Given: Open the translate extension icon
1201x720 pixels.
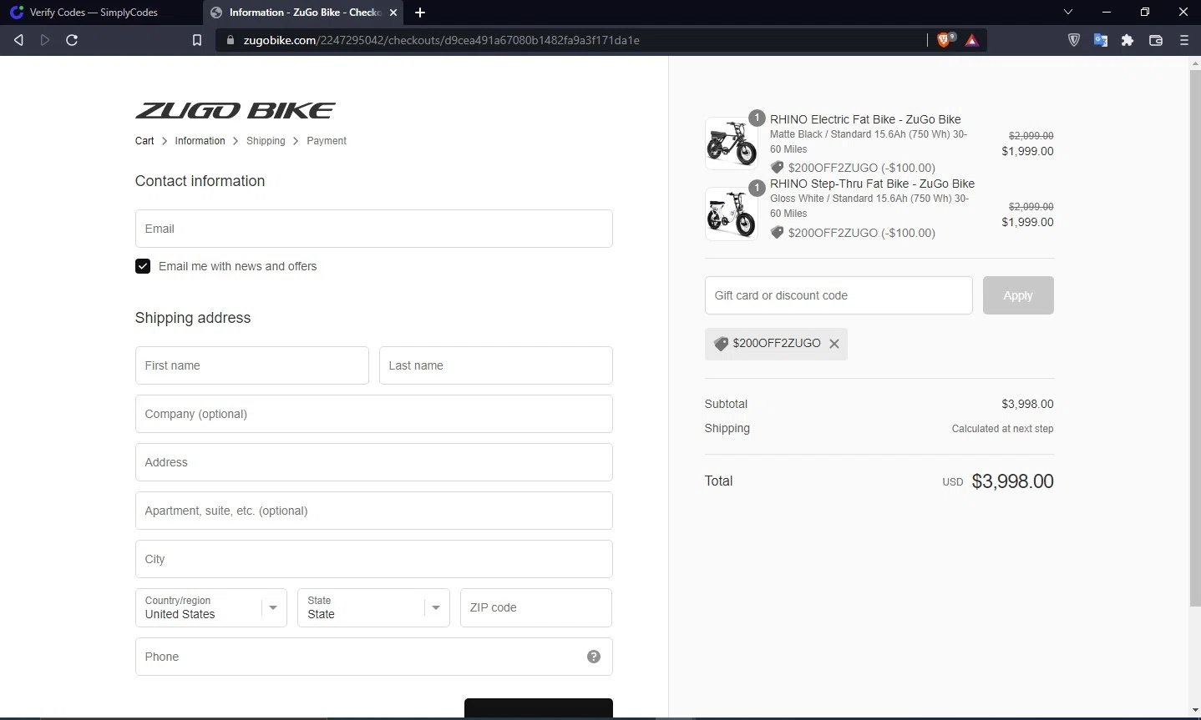Looking at the screenshot, I should pyautogui.click(x=1101, y=40).
